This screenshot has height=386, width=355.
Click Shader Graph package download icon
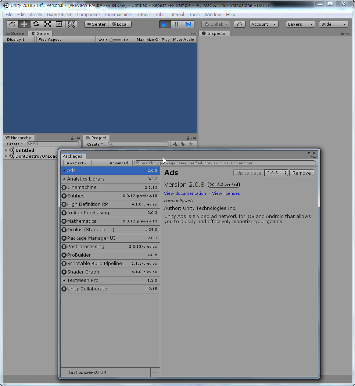64,272
